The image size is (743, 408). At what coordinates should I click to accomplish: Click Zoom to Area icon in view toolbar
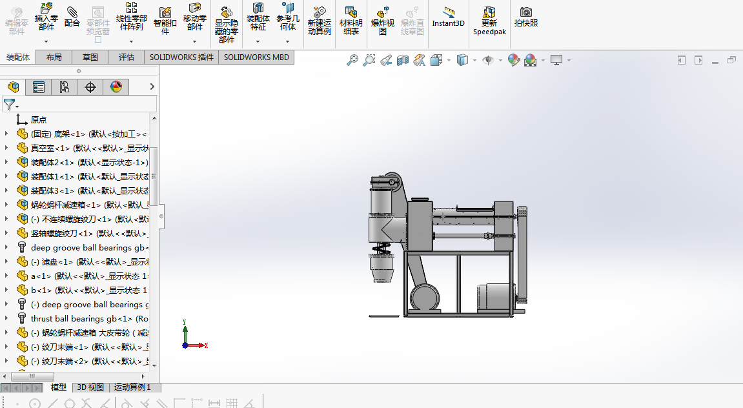pos(369,60)
